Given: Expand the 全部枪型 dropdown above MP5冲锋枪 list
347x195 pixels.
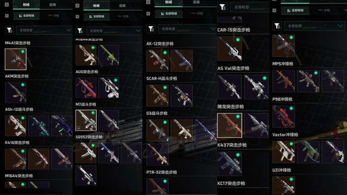Looking at the screenshot, I should click(x=315, y=26).
